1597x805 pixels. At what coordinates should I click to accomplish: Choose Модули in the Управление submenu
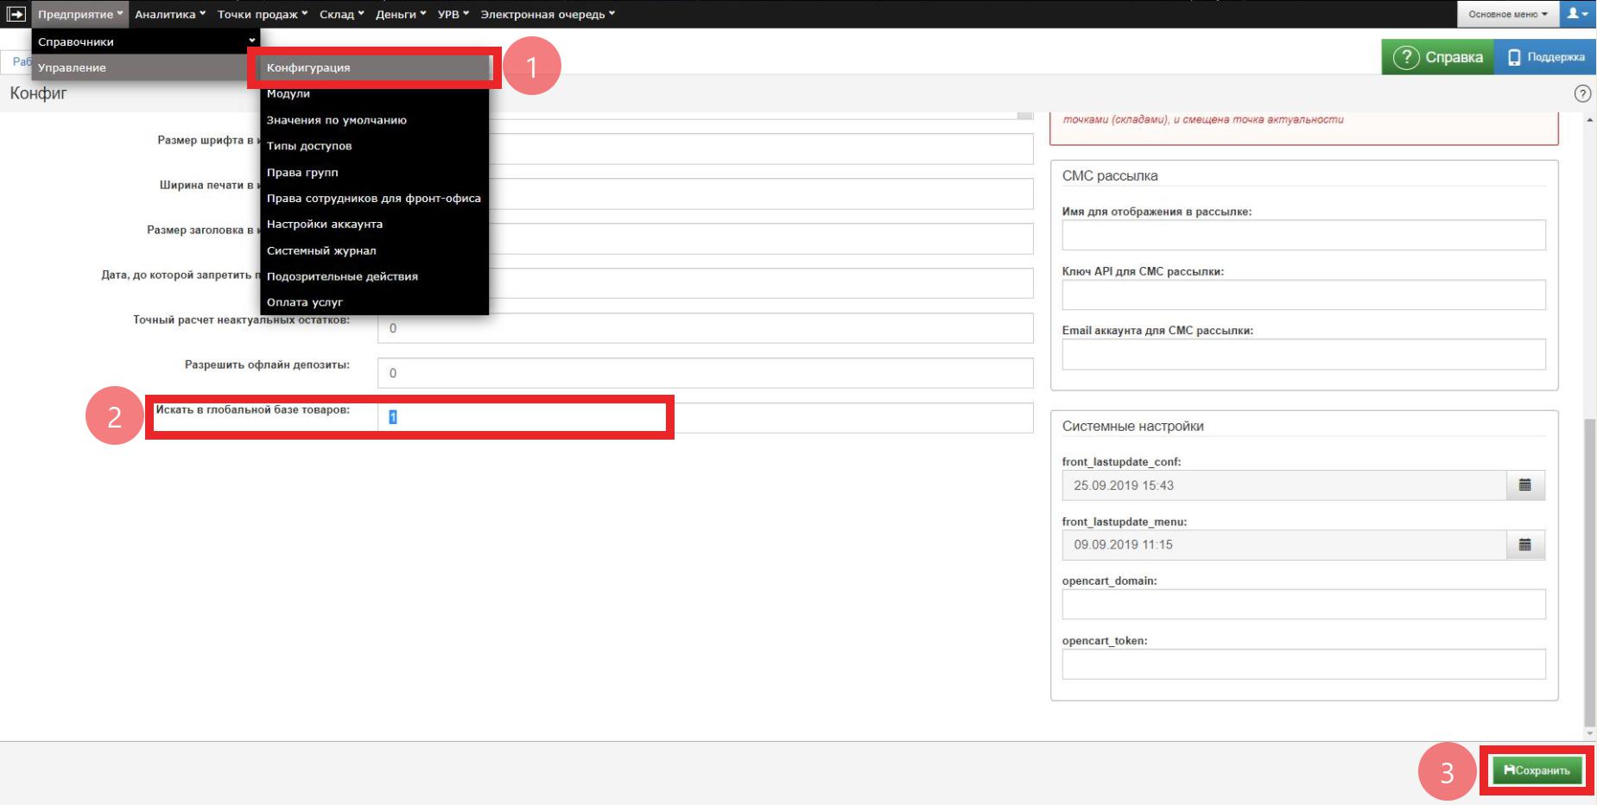pyautogui.click(x=288, y=94)
